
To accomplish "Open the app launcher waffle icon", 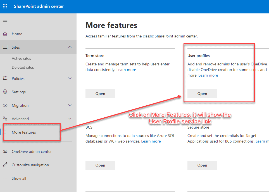I will 5,6.
